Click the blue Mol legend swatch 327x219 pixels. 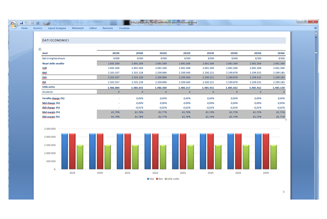tap(148, 179)
